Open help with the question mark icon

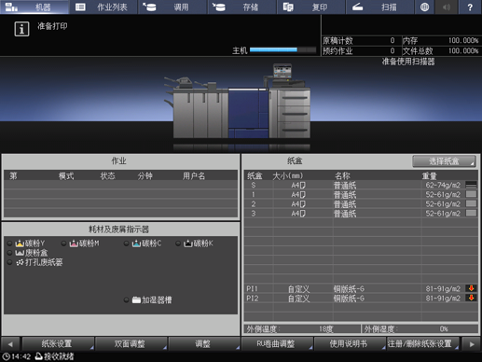(470, 7)
